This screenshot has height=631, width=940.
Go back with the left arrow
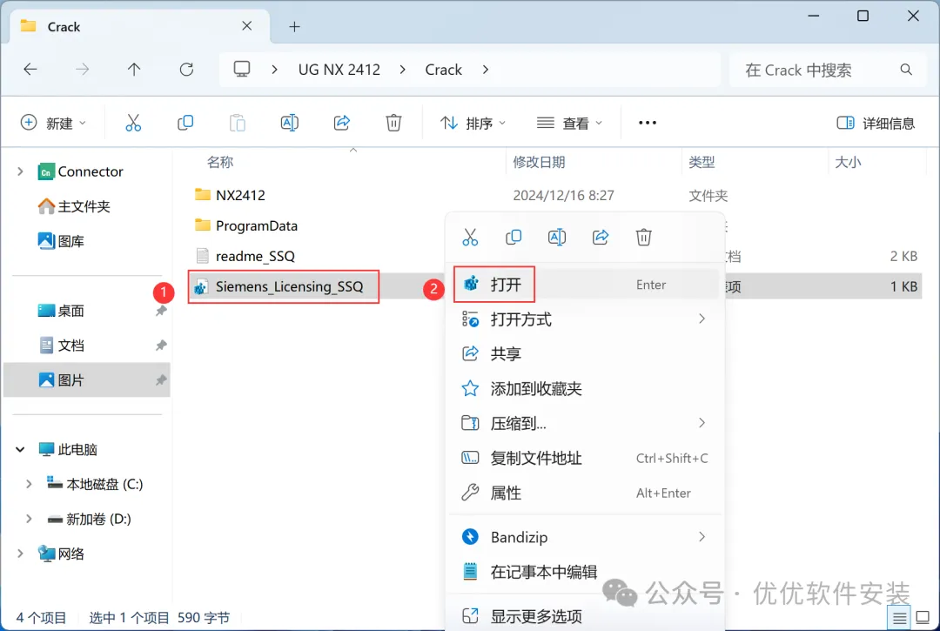tap(30, 70)
